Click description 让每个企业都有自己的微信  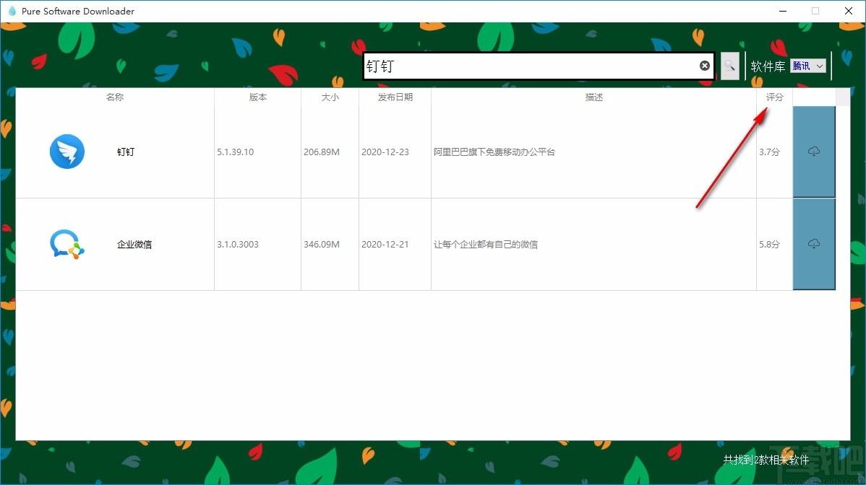tap(486, 244)
